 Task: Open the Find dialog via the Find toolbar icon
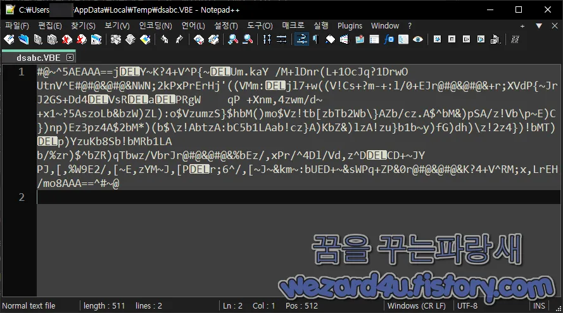(199, 39)
